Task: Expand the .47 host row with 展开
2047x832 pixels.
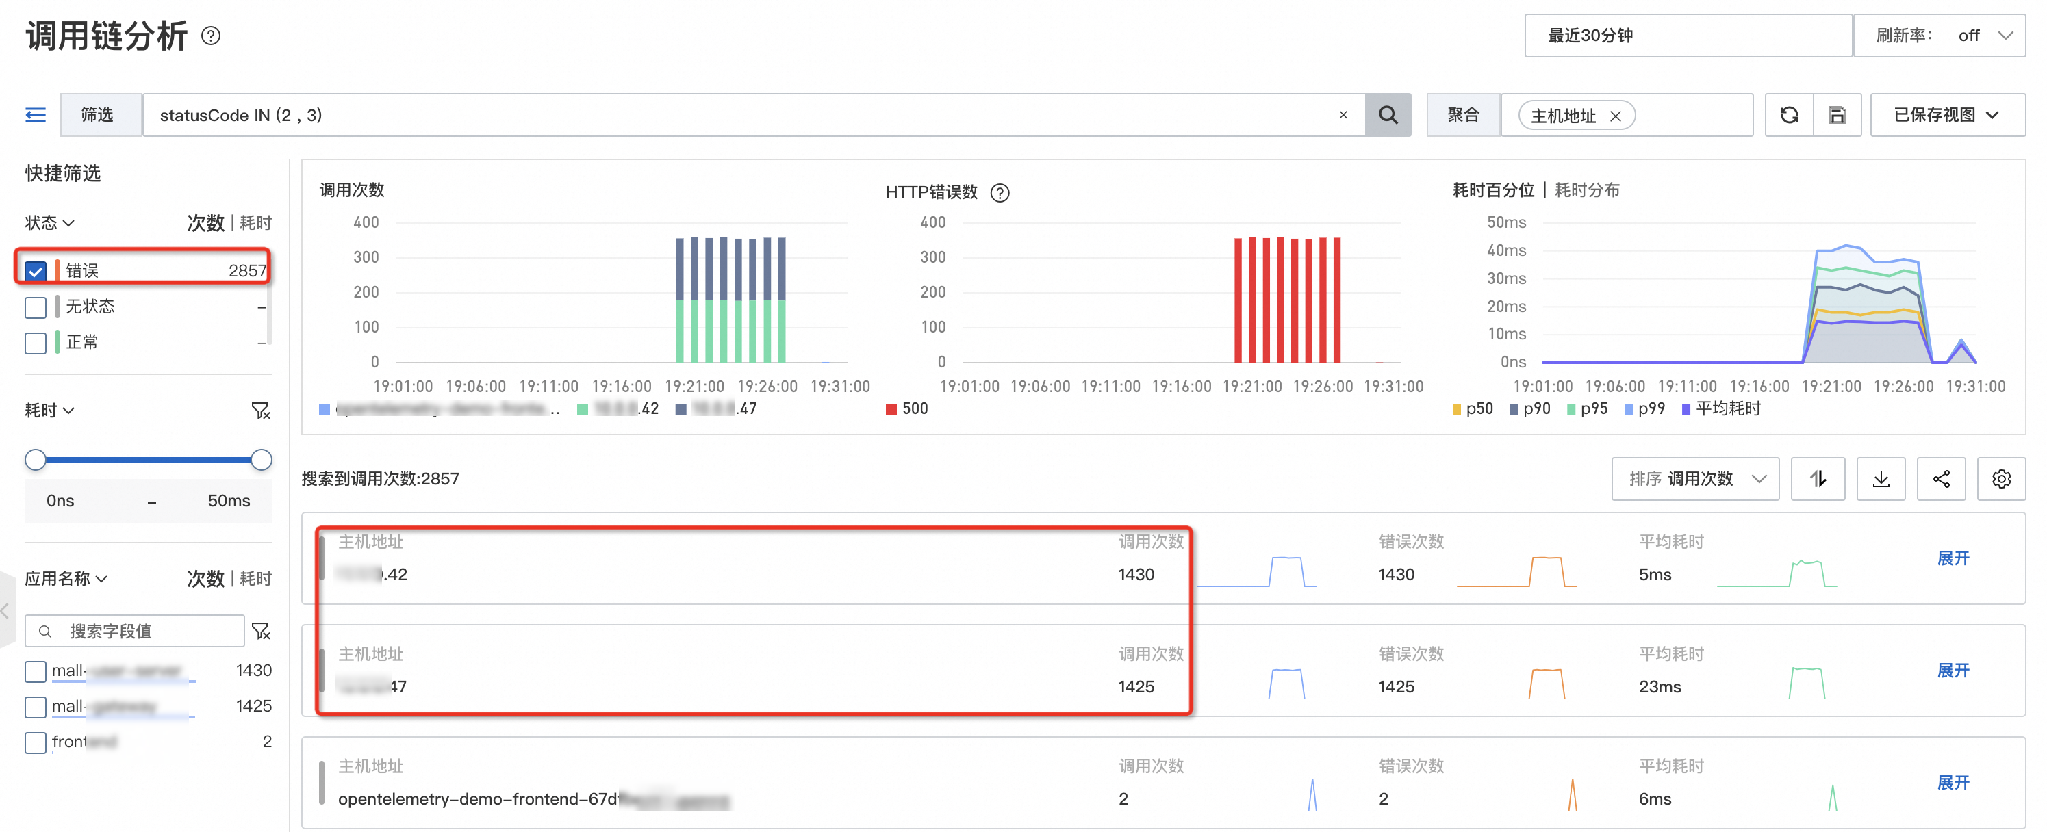Action: tap(1953, 670)
